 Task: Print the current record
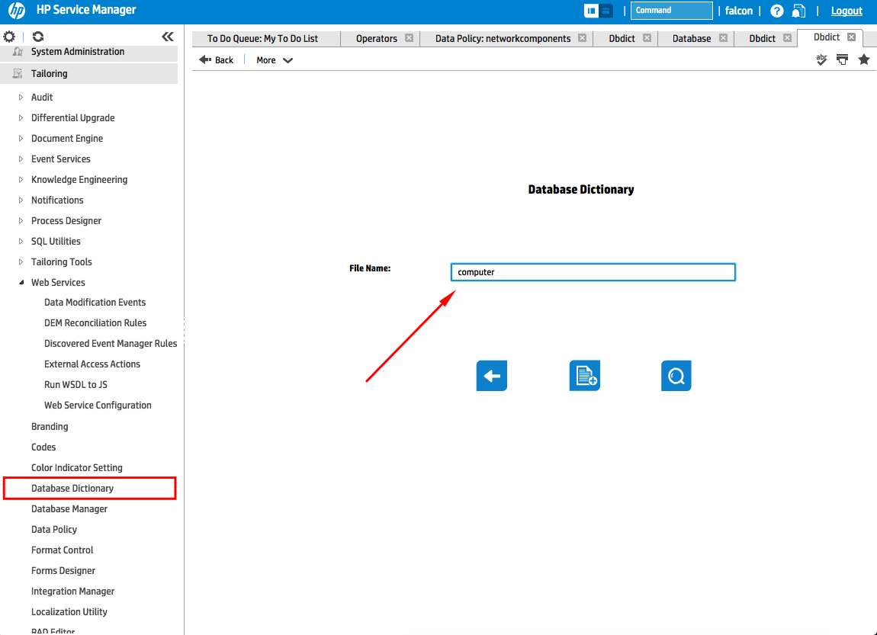[x=842, y=59]
